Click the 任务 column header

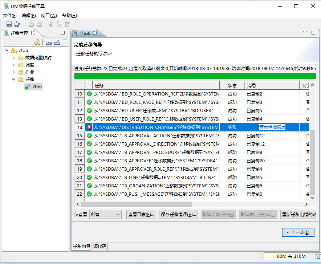pyautogui.click(x=156, y=86)
